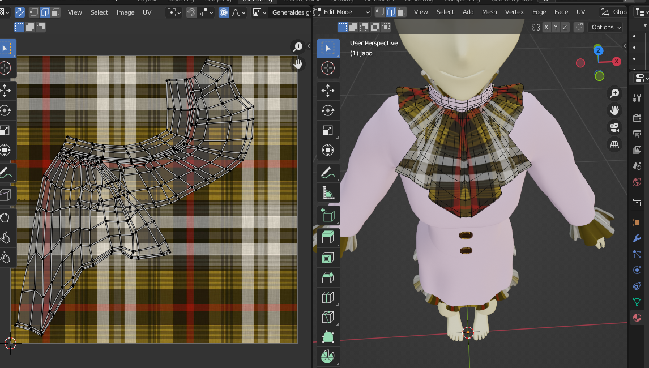Viewport: 649px width, 368px height.
Task: Enable face select mode in 3D viewport
Action: [x=402, y=12]
